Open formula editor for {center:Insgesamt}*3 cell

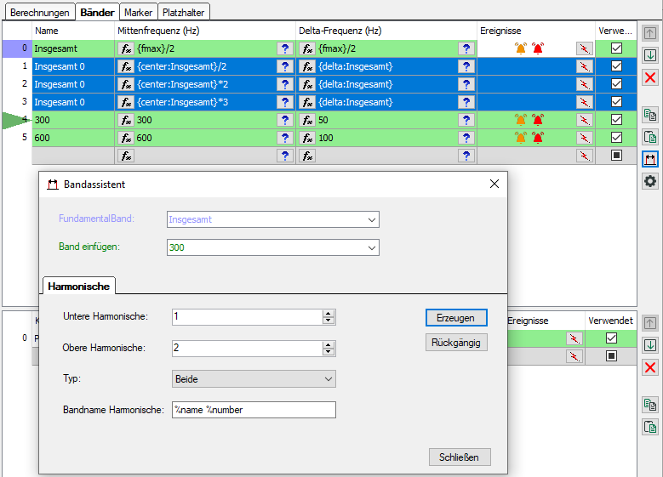click(126, 102)
